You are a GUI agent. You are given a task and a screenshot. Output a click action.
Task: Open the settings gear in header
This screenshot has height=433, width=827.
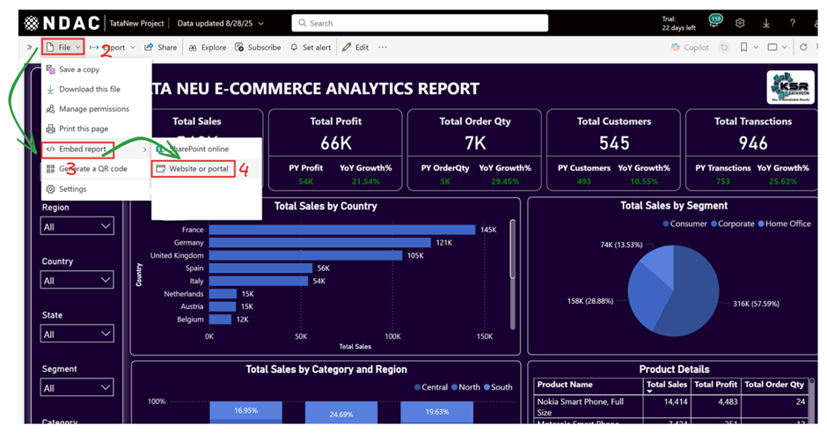click(x=740, y=23)
